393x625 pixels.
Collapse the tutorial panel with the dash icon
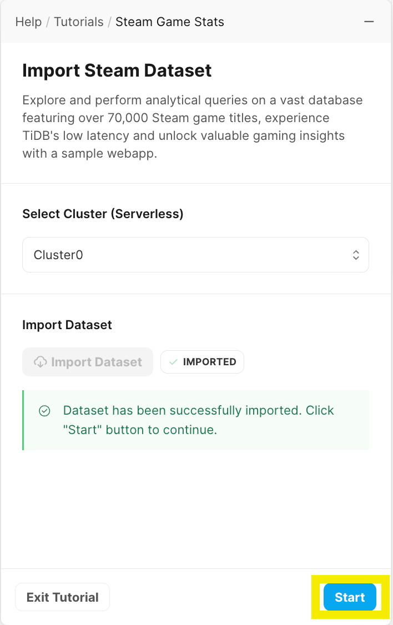(x=369, y=22)
